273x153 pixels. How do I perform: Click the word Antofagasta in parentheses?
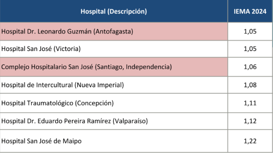[x=113, y=32]
